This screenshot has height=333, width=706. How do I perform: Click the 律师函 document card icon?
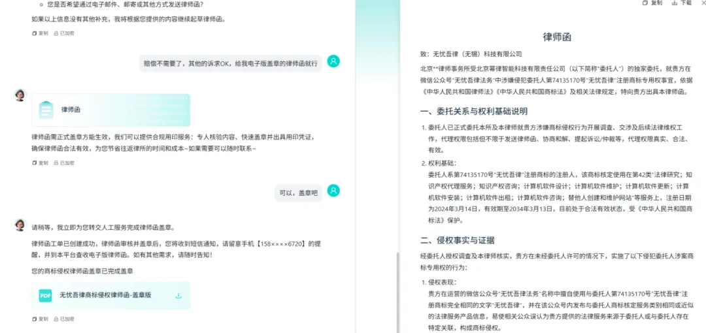click(x=46, y=110)
